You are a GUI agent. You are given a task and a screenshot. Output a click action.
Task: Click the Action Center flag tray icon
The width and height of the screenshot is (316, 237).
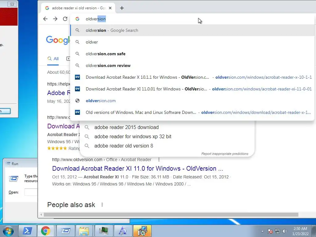pos(270,231)
